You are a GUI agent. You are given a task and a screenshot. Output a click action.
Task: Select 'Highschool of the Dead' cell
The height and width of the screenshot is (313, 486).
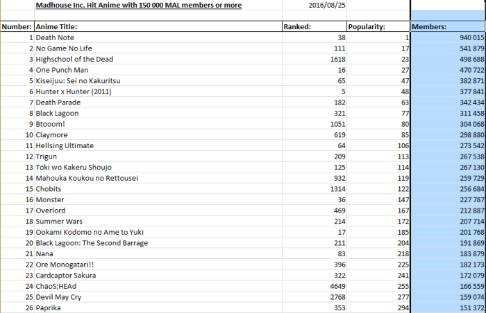[158, 59]
